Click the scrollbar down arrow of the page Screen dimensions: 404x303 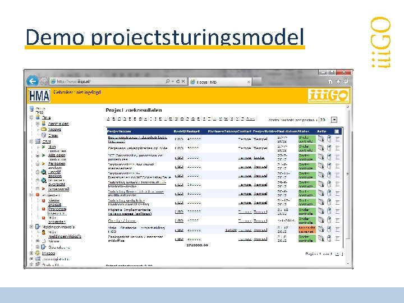point(347,263)
